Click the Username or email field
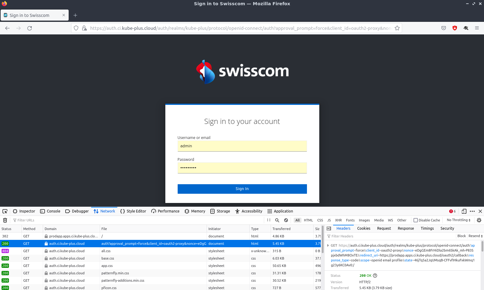This screenshot has height=290, width=484. [242, 146]
